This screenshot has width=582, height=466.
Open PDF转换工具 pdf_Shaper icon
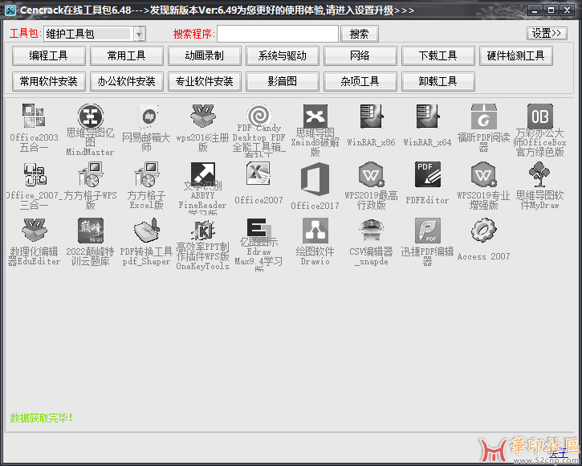click(x=147, y=231)
